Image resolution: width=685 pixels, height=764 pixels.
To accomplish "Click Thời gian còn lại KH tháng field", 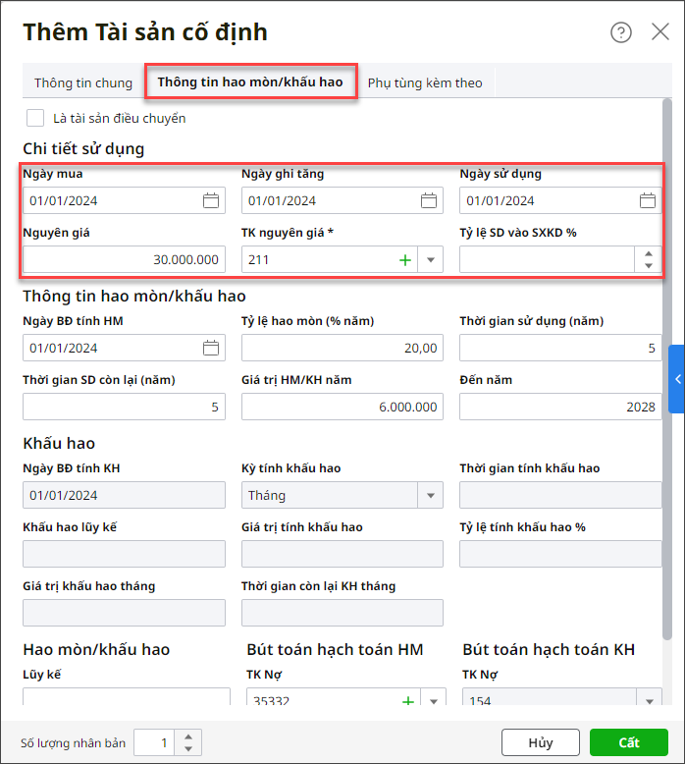I will coord(342,613).
